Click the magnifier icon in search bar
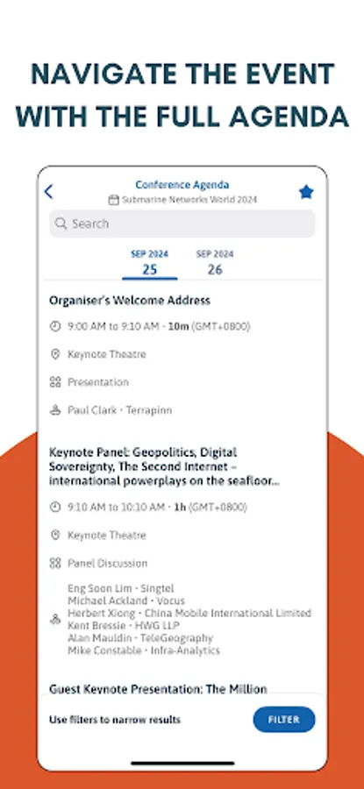This screenshot has height=789, width=364. [x=61, y=224]
